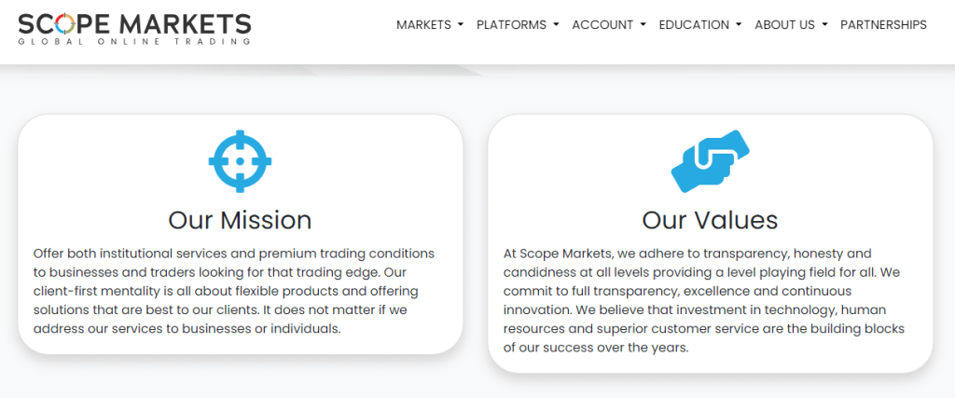Image resolution: width=955 pixels, height=398 pixels.
Task: Open the Markets menu
Action: [430, 25]
